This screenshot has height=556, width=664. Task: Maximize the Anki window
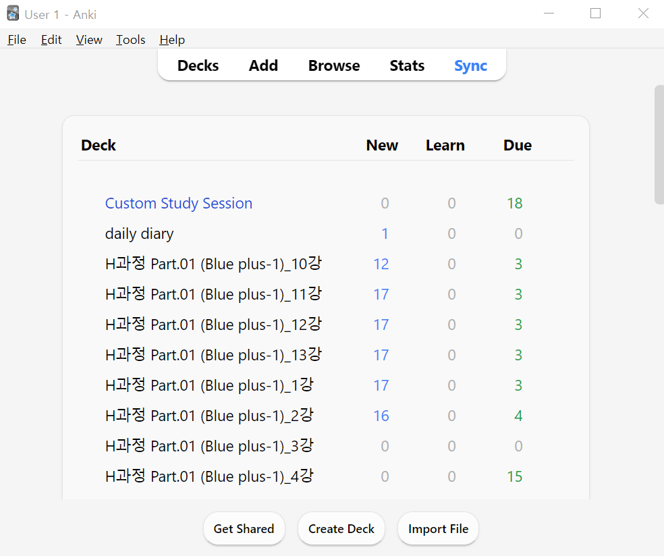[595, 13]
